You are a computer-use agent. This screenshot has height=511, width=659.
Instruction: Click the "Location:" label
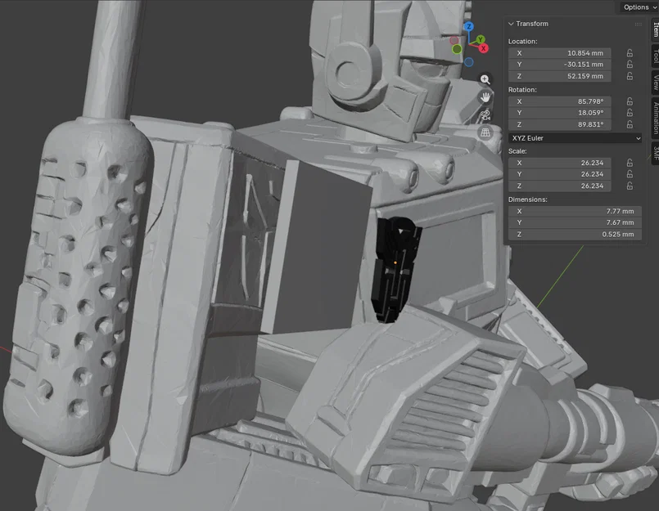523,41
